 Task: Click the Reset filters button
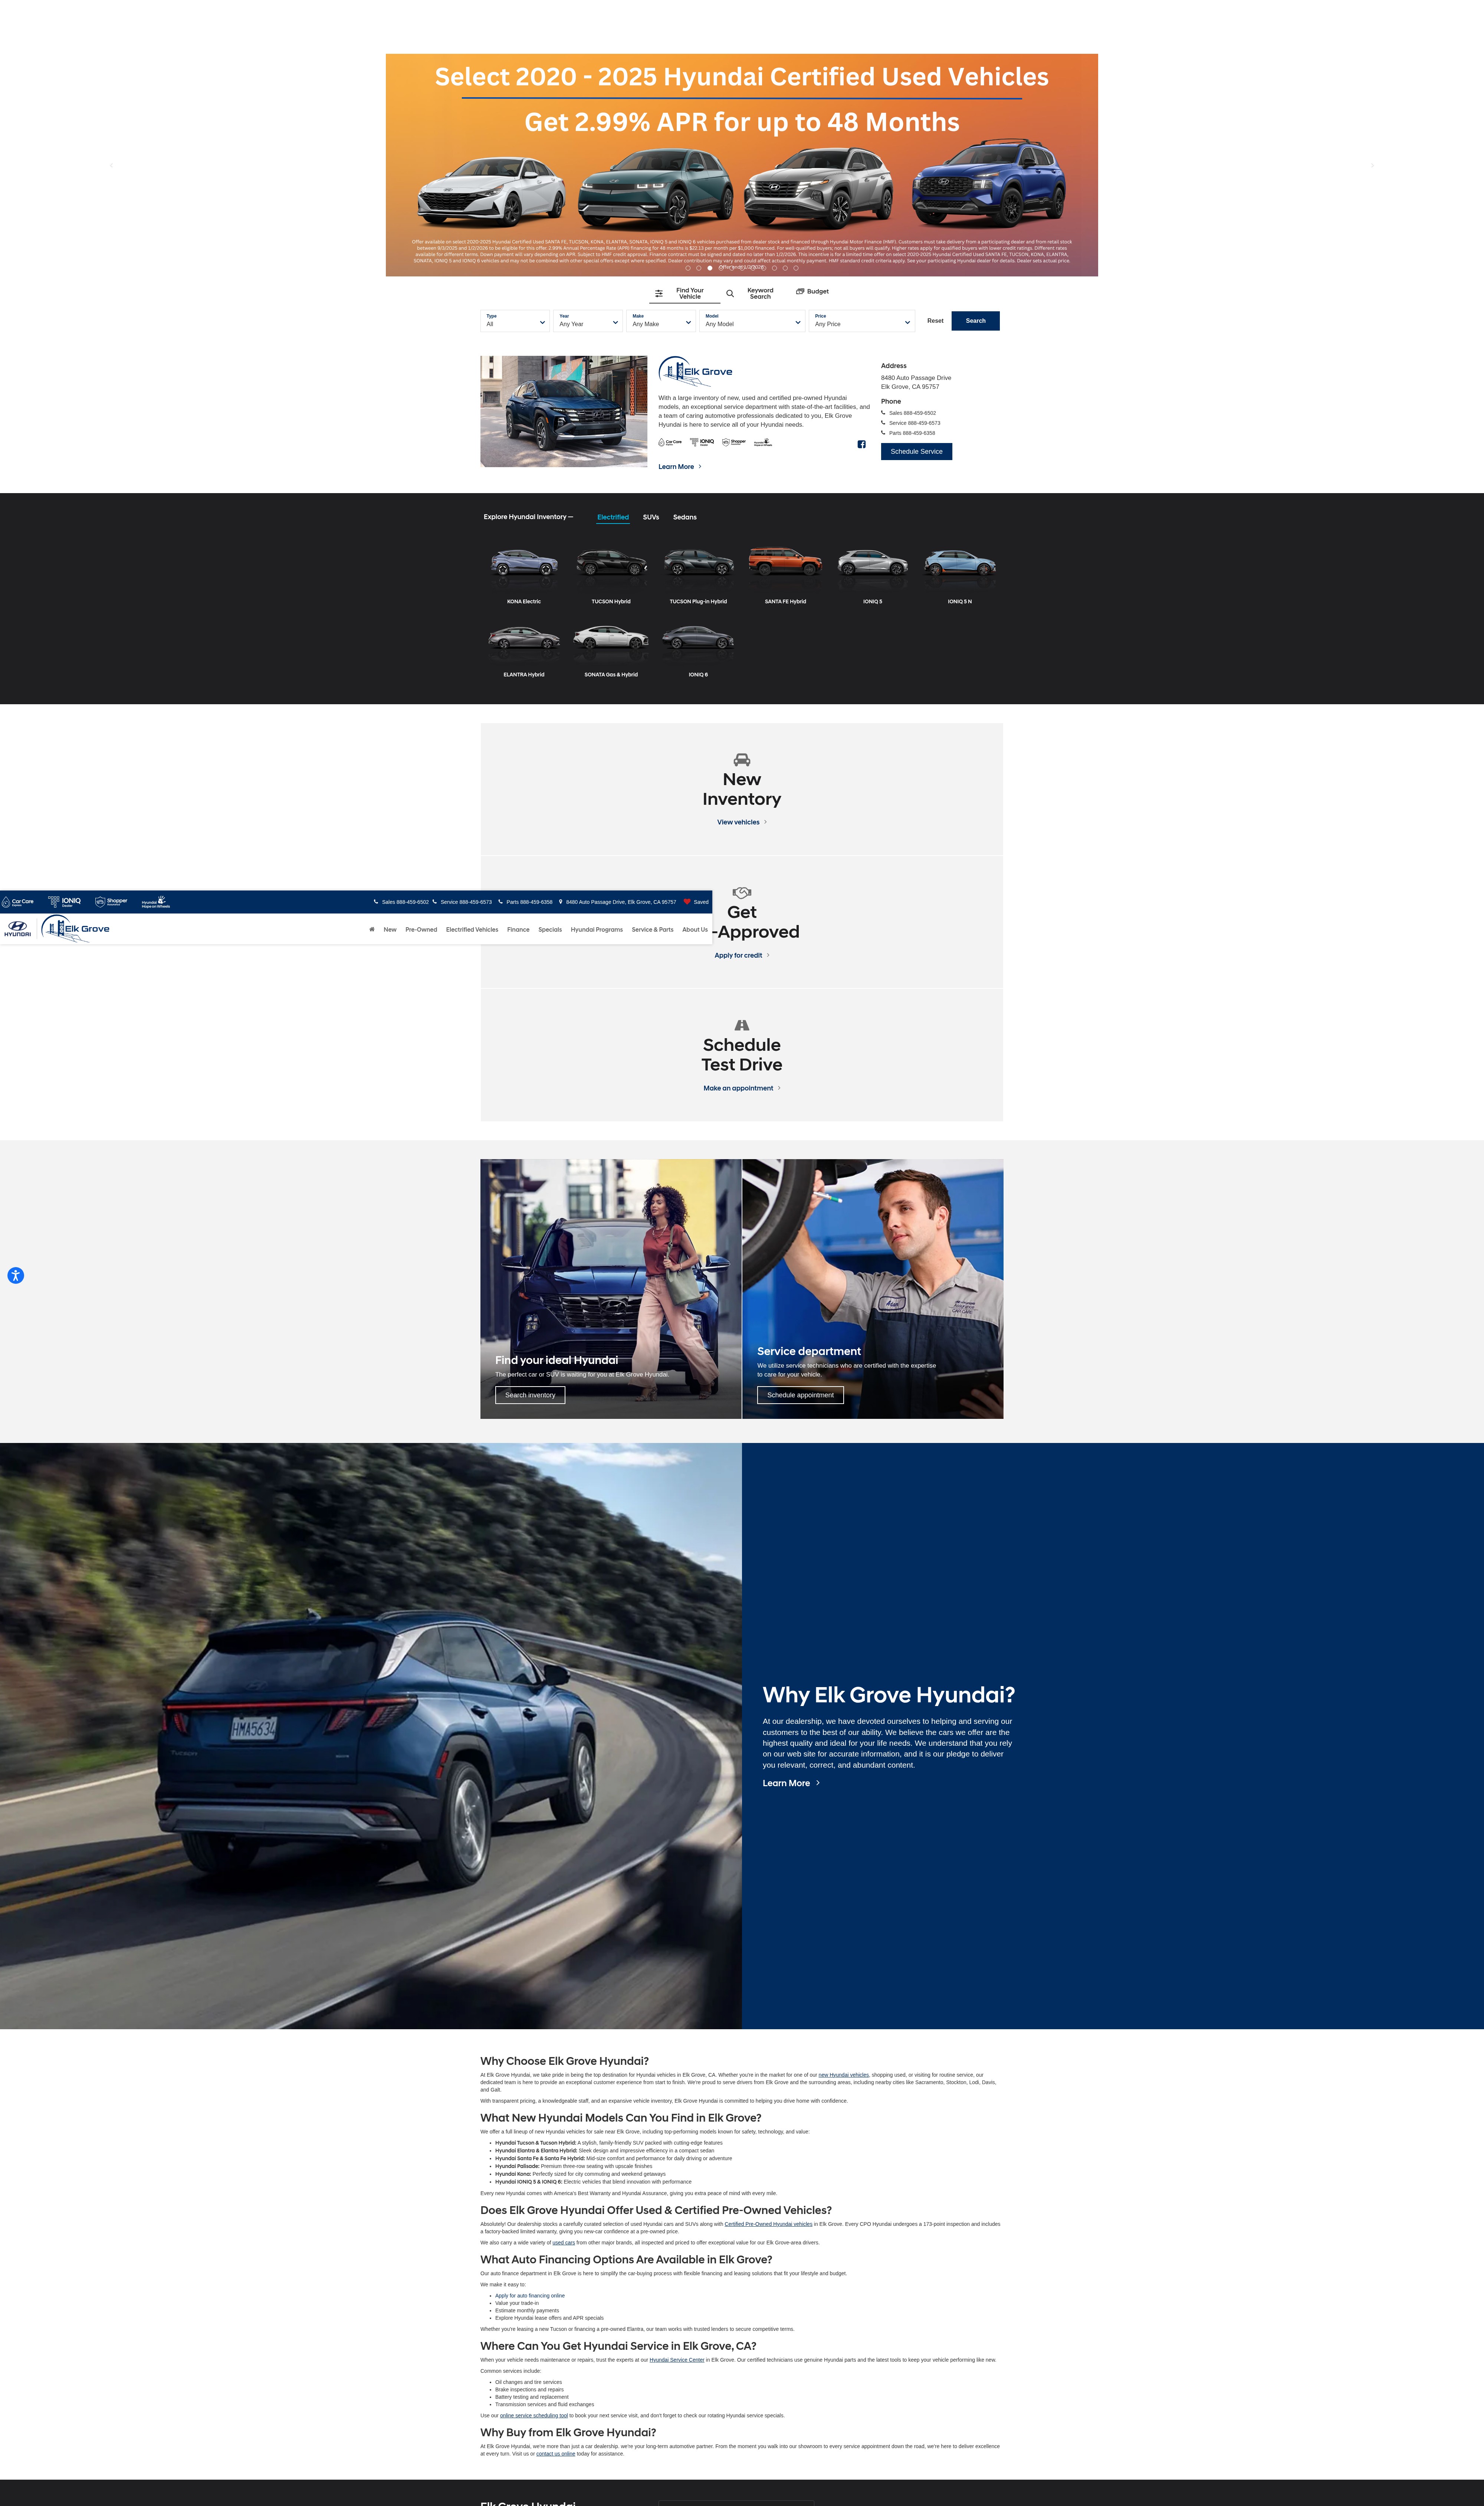point(935,321)
